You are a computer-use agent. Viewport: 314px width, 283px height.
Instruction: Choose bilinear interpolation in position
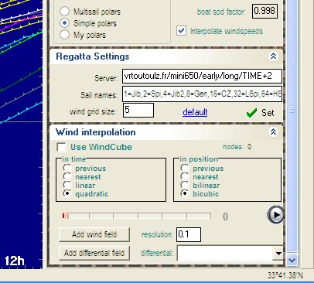[185, 185]
